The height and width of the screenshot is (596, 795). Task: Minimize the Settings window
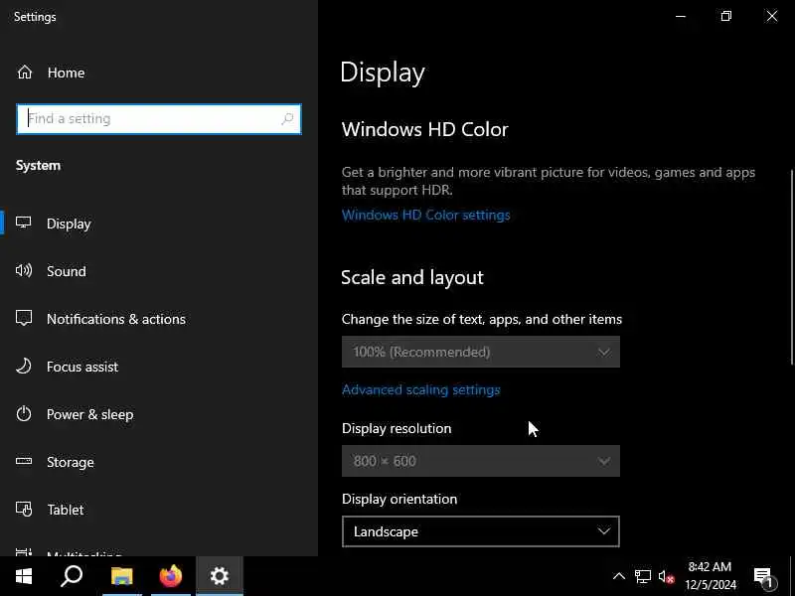681,16
